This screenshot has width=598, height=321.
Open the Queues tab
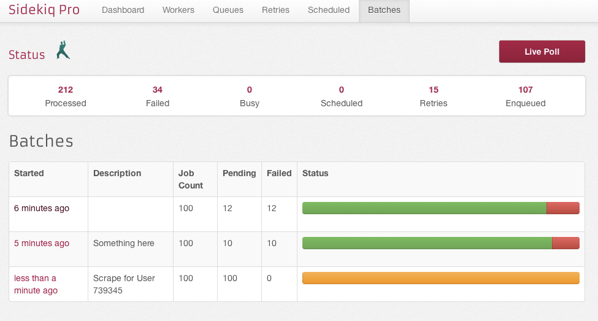click(228, 10)
